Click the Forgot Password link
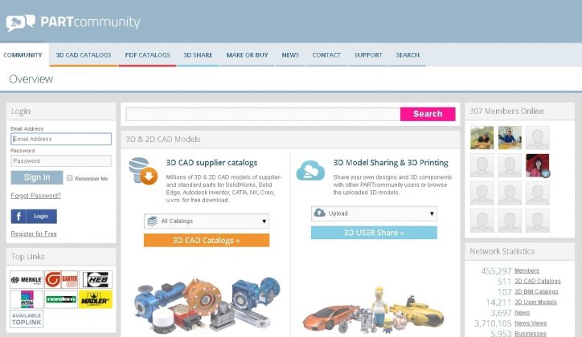This screenshot has height=337, width=582. 35,196
